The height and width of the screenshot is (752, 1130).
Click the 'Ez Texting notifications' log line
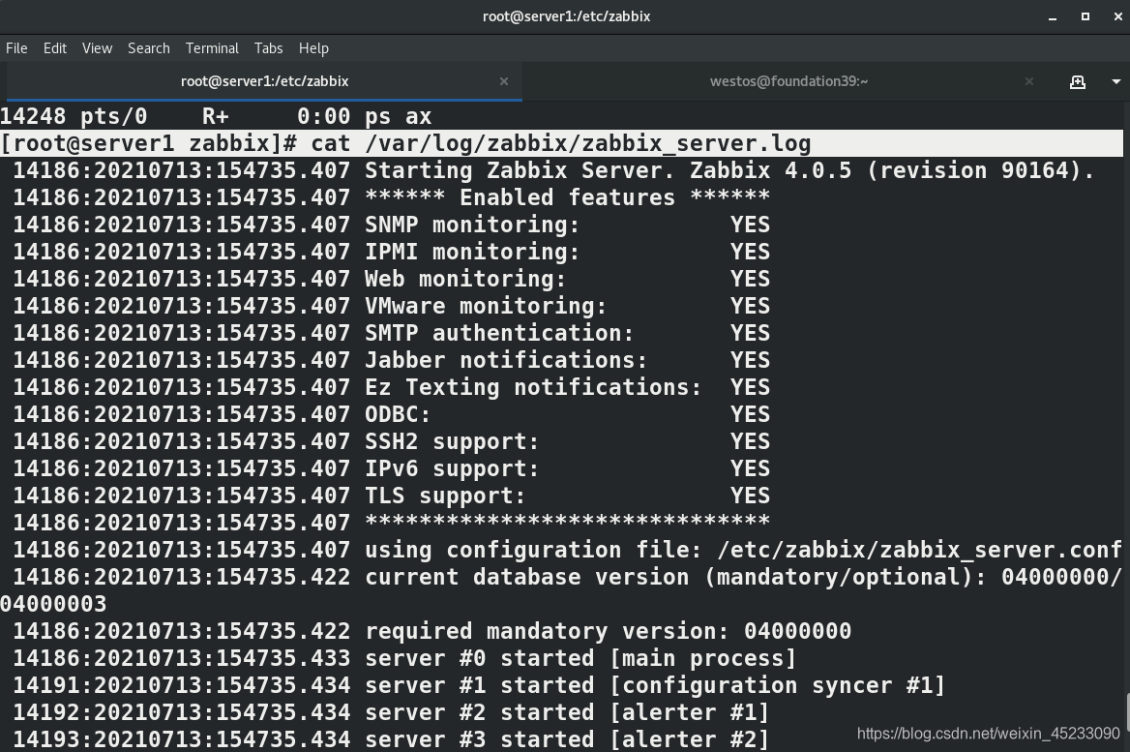point(391,387)
